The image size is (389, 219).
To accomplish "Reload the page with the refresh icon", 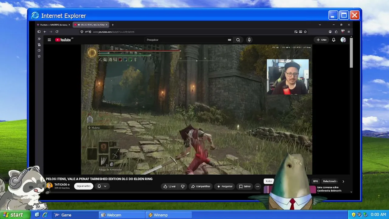I will tap(57, 32).
